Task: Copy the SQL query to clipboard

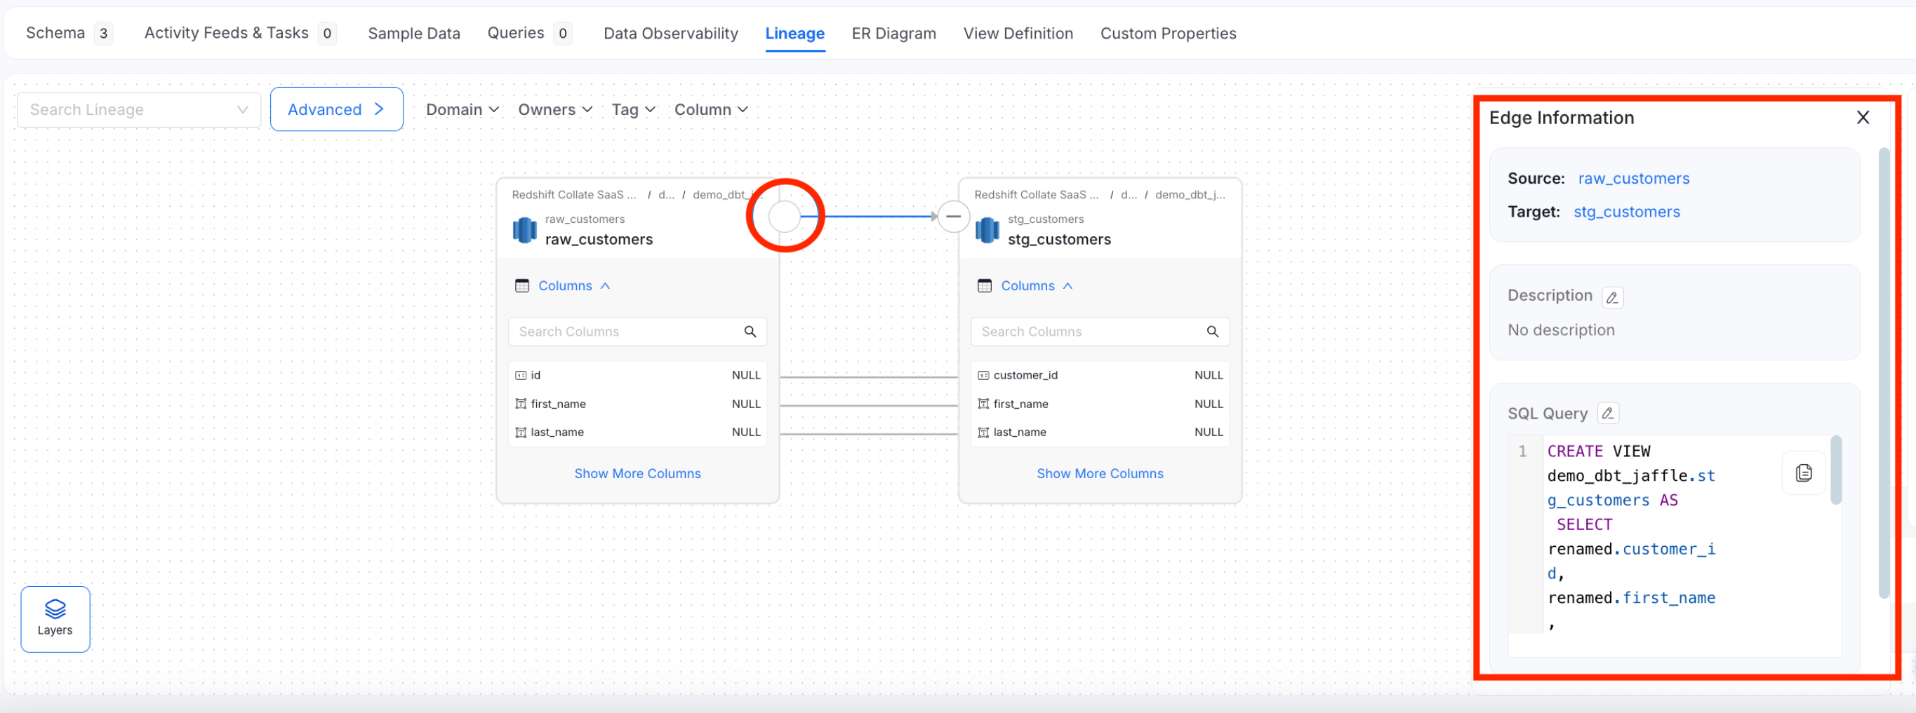Action: coord(1803,473)
